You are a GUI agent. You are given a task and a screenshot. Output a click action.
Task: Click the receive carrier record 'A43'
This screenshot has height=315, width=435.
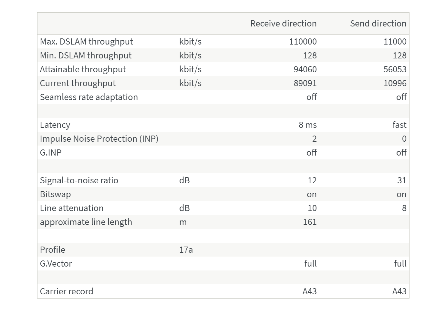click(310, 291)
